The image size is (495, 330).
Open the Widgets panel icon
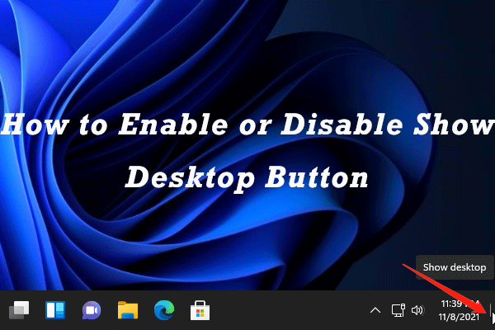(x=55, y=310)
